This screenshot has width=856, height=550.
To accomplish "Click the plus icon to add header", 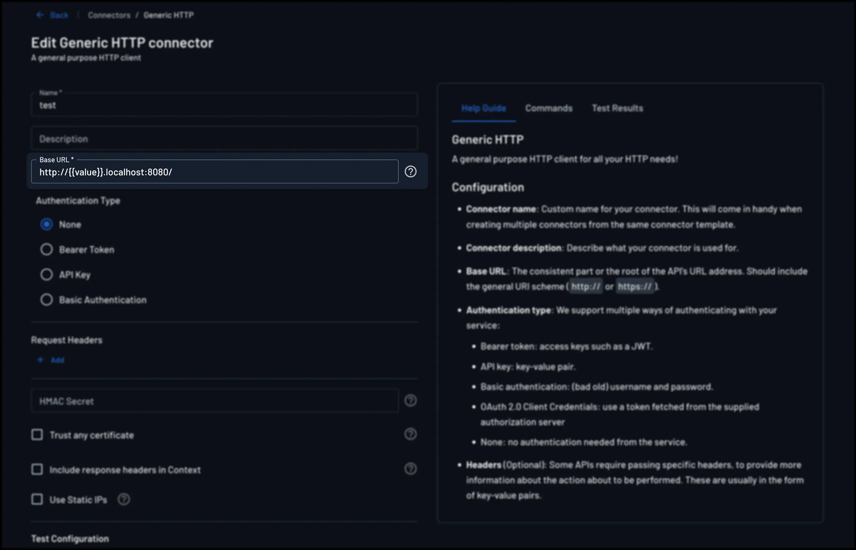I will coord(40,360).
